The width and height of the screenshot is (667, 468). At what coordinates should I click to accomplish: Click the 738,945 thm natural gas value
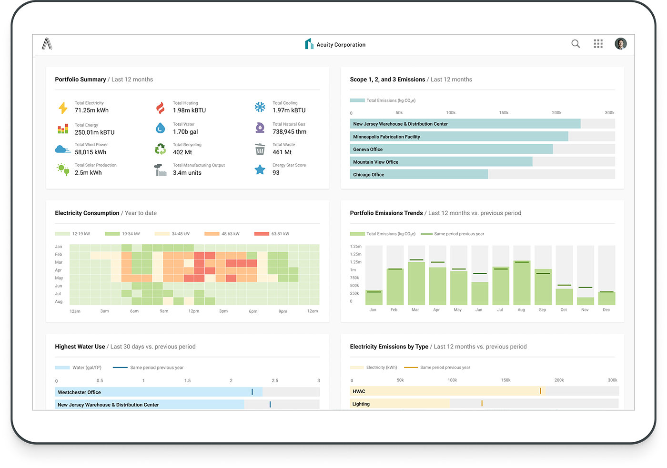click(289, 132)
